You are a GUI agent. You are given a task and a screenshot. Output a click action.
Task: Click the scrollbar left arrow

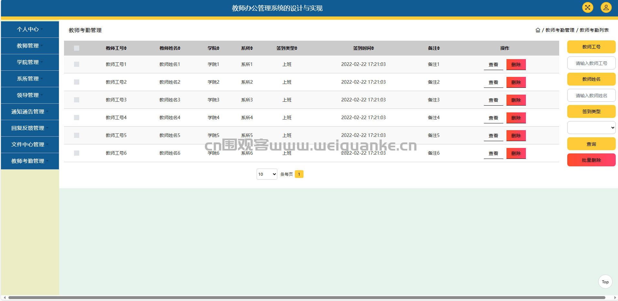coord(5,297)
